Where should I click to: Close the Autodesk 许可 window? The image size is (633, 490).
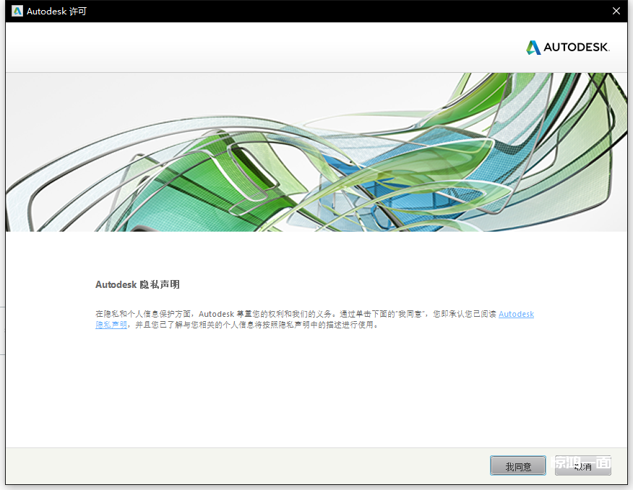pyautogui.click(x=616, y=12)
